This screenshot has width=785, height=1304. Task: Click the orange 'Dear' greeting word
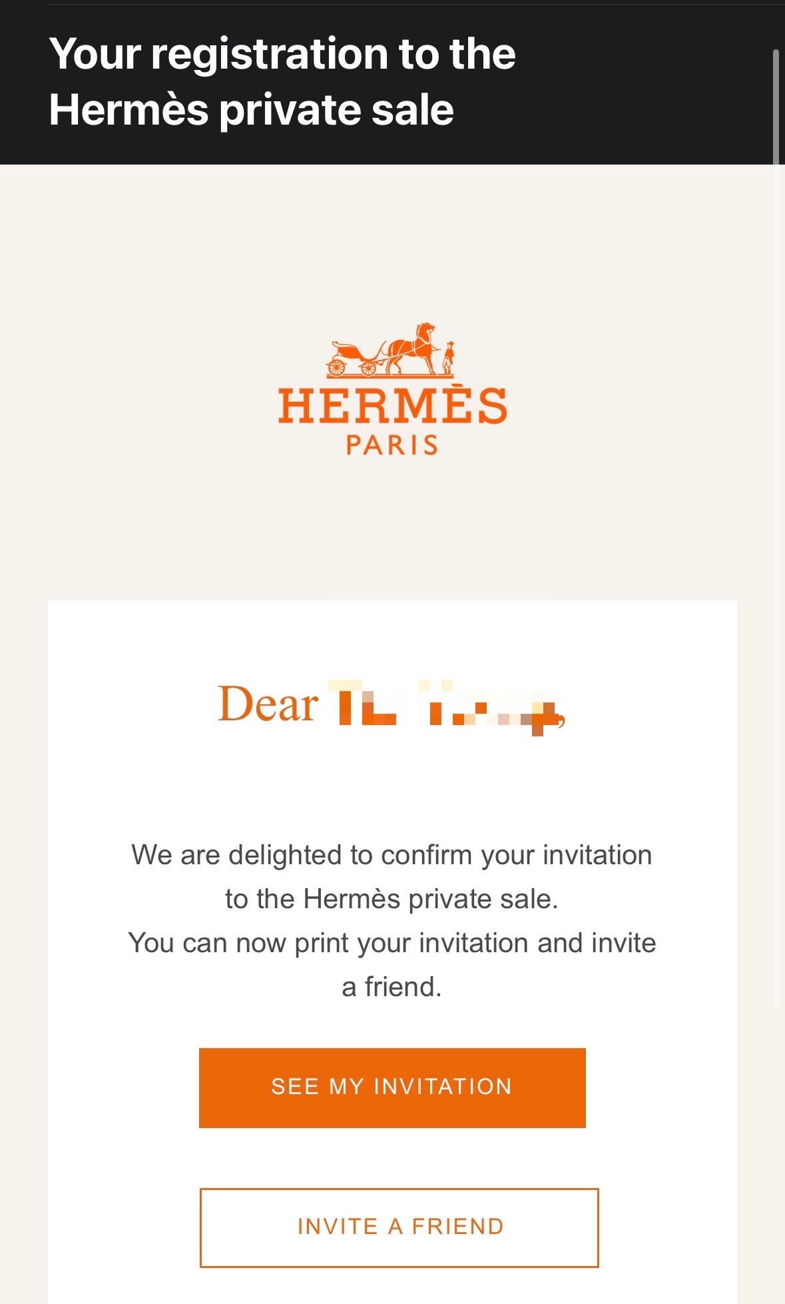(268, 705)
